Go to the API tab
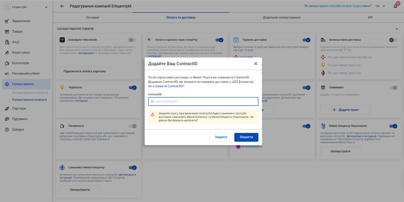404x202 pixels. pos(370,17)
